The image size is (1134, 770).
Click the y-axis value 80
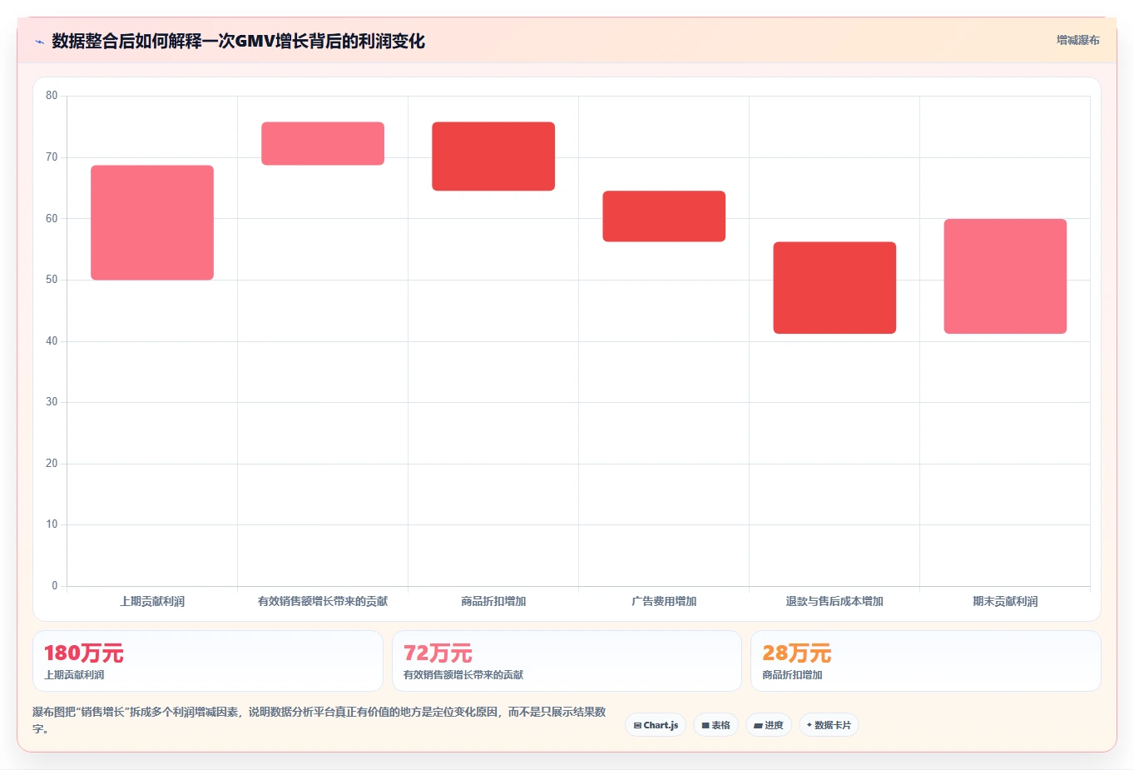52,96
